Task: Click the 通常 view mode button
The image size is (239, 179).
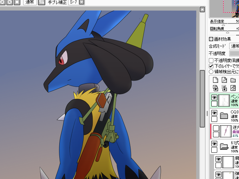Action: pyautogui.click(x=30, y=2)
